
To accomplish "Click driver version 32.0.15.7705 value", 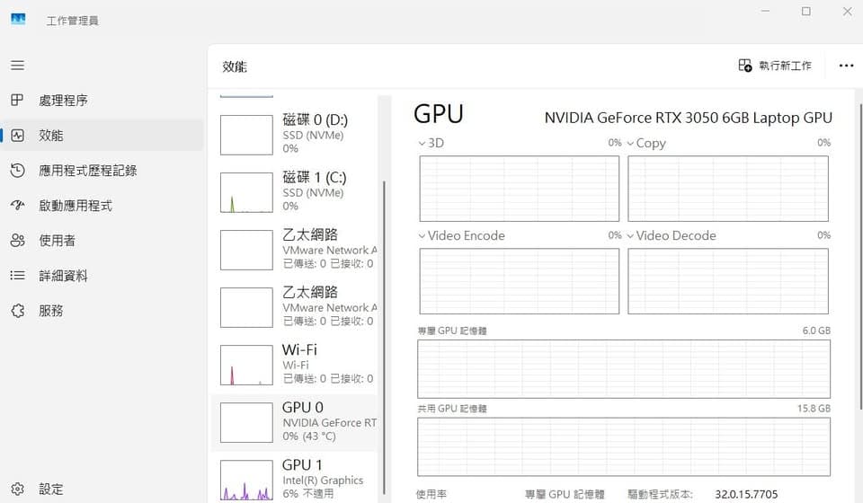I will 746,494.
